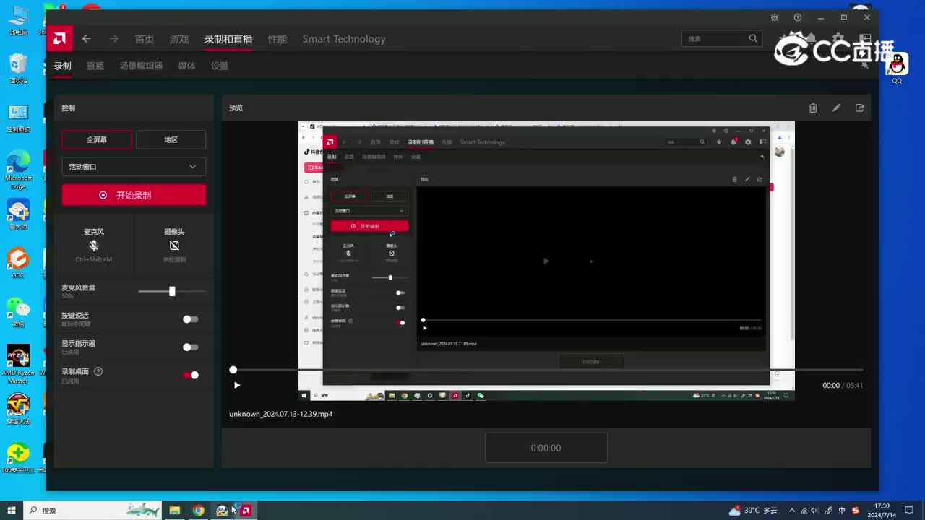Click the taskbar clock 17:30

coord(882,511)
